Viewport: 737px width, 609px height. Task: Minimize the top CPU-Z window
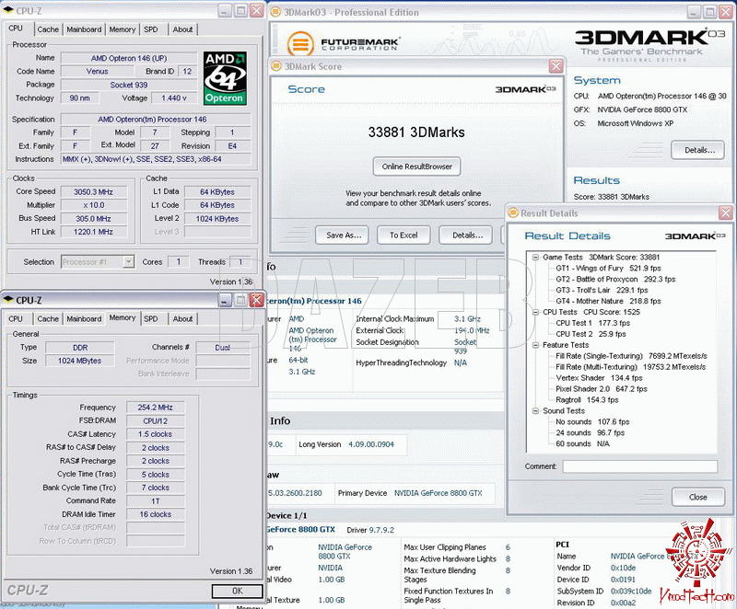225,11
